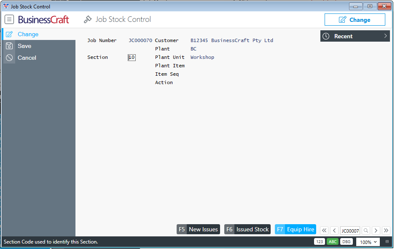Go to the previous record
This screenshot has height=249, width=395.
click(x=334, y=230)
